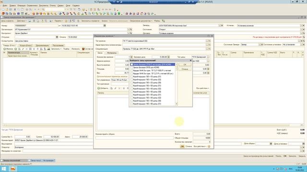This screenshot has height=172, width=307.
Task: Check Короб+крышки 180 + 53 шины (08)
Action: (132, 83)
